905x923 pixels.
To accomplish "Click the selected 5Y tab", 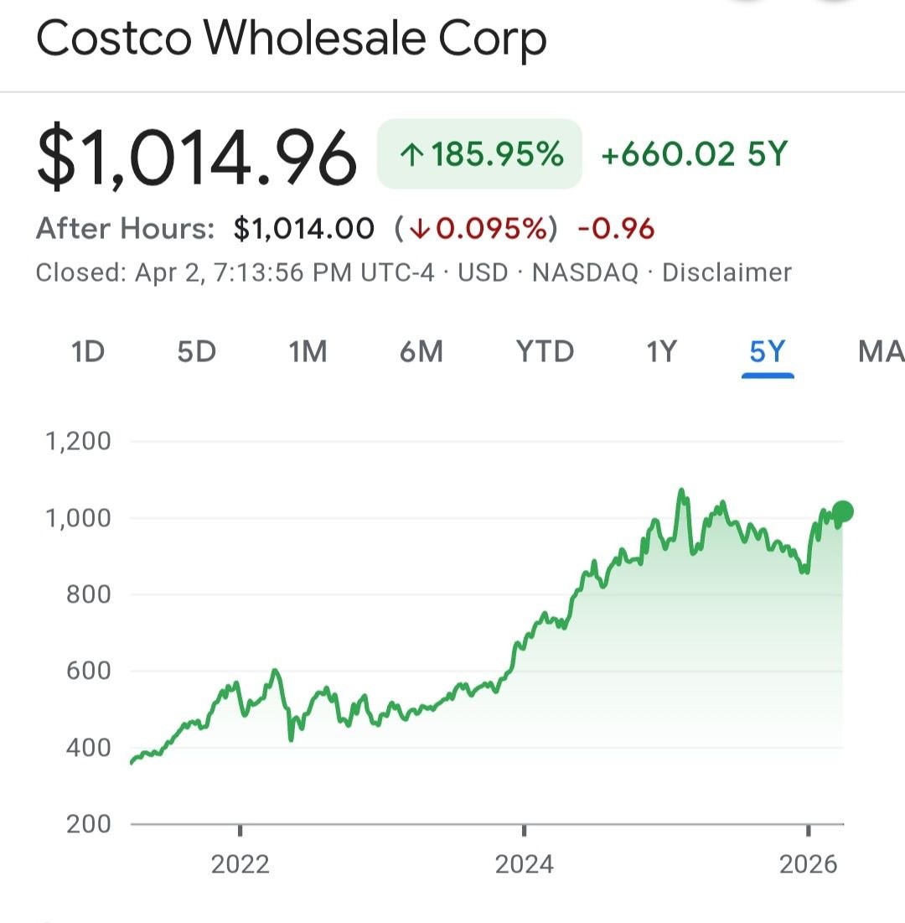I will pos(768,352).
